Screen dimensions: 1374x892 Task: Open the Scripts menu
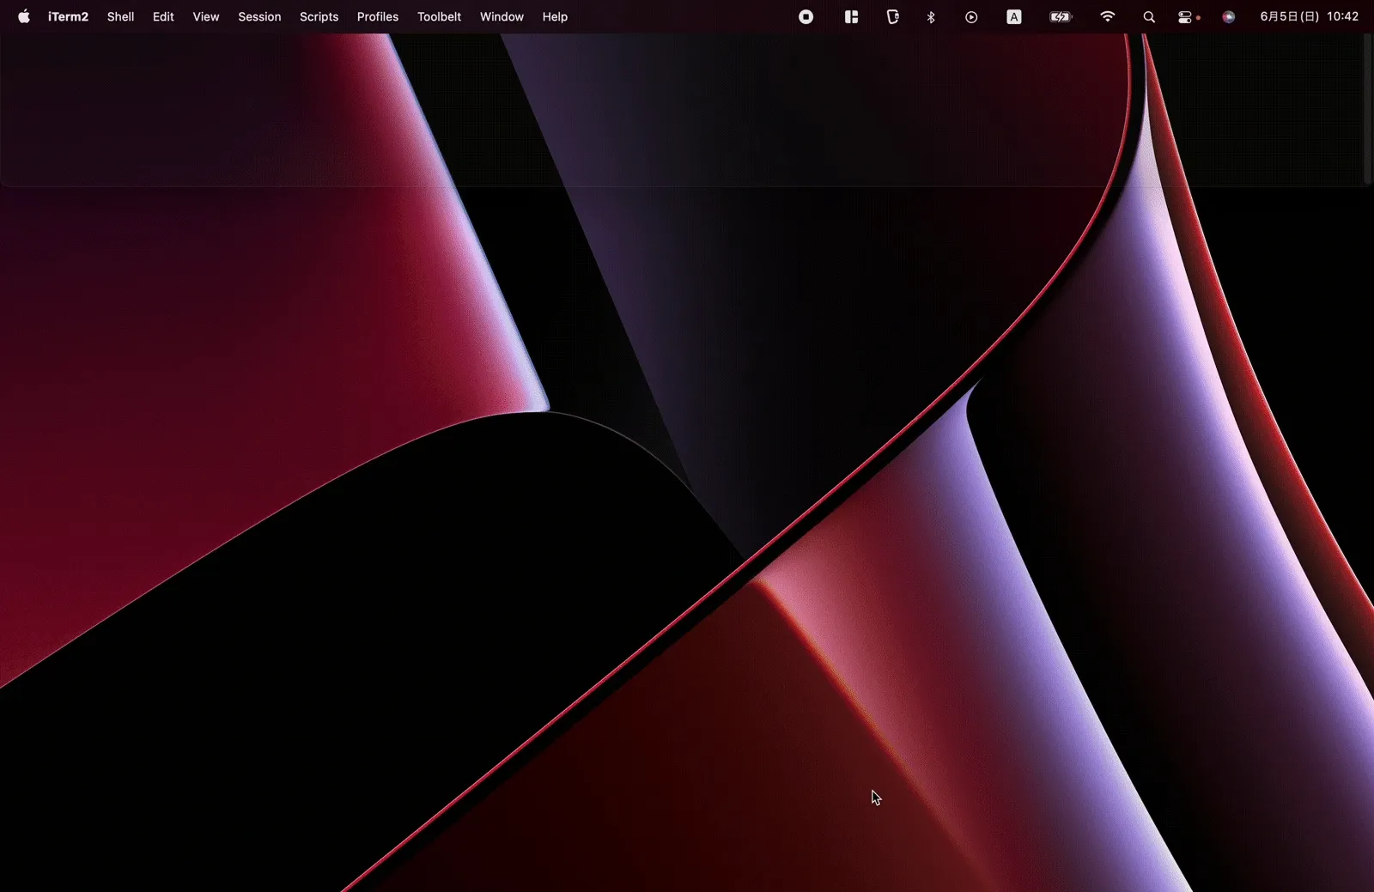tap(319, 16)
